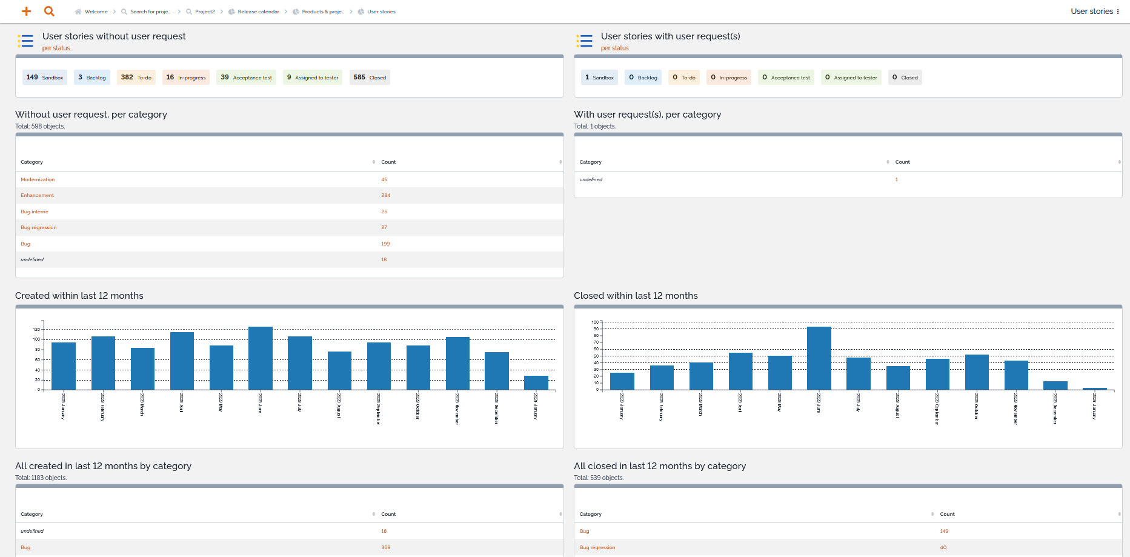Click the 2023 January bar in Created chart
Viewport: 1130px width, 557px height.
pos(64,366)
